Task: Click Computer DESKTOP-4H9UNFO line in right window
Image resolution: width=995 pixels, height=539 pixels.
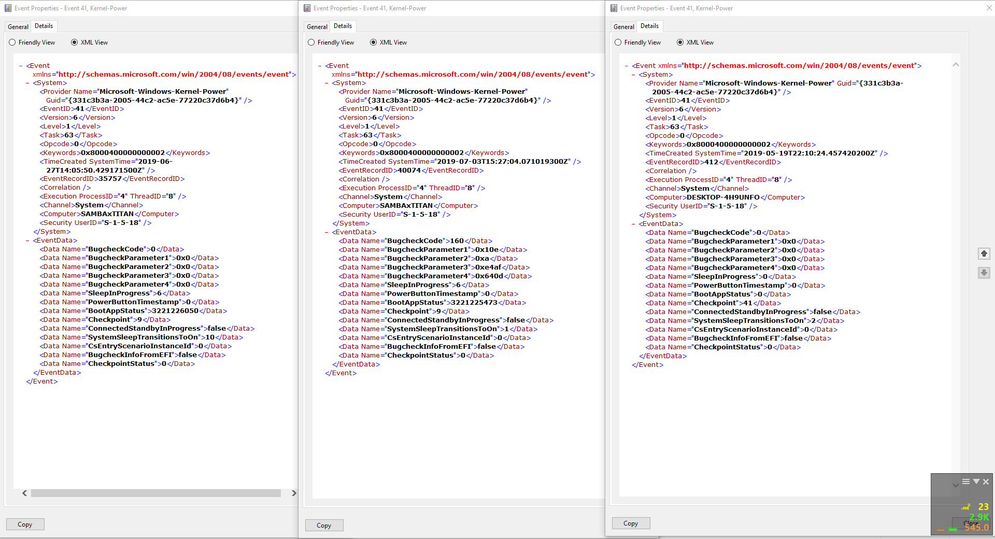Action: (725, 197)
